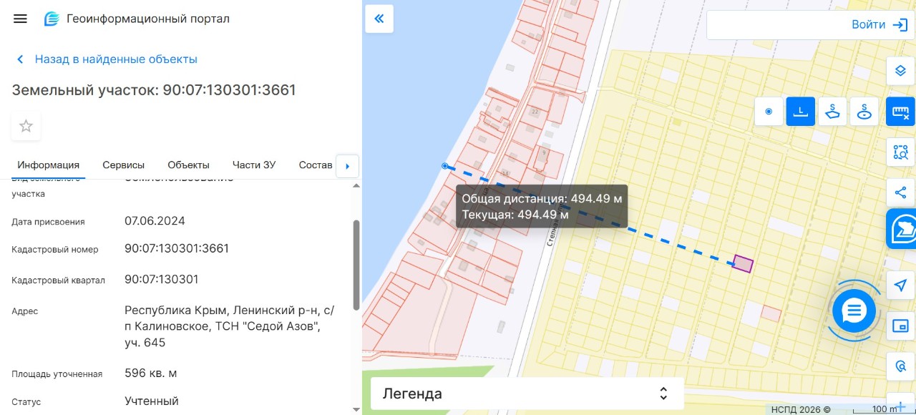The width and height of the screenshot is (916, 415).
Task: Select the polygon area measuring tool
Action: (x=833, y=112)
